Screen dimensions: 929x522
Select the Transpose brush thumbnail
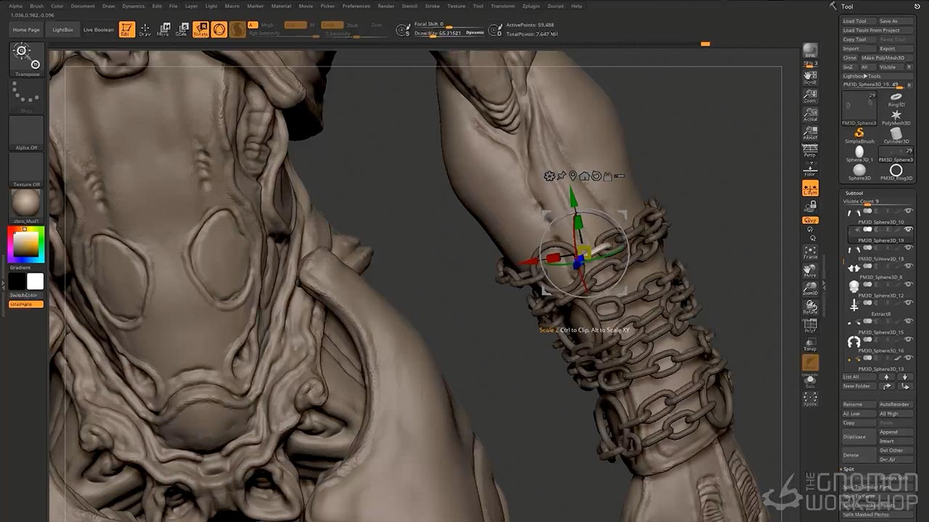(x=27, y=58)
